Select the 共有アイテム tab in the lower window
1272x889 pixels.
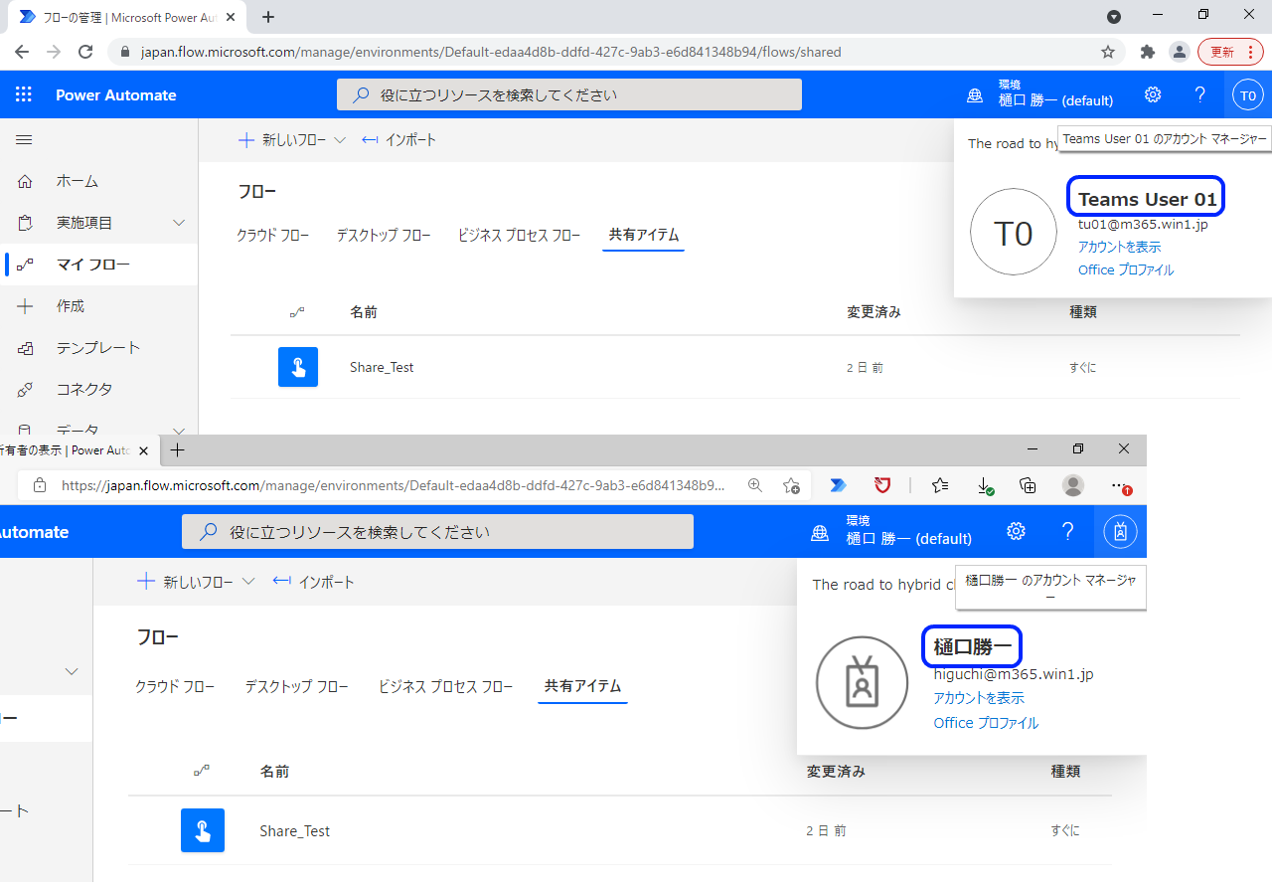coord(583,686)
